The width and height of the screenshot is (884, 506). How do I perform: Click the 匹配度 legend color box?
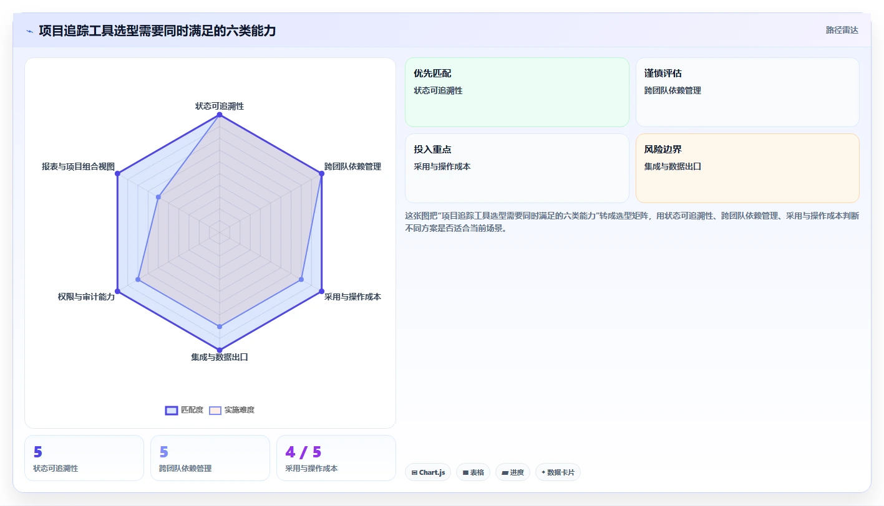172,410
